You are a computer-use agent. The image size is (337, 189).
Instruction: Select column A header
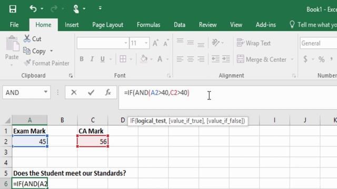pyautogui.click(x=29, y=120)
